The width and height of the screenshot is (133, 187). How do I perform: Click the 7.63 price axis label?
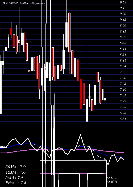pos(123,84)
